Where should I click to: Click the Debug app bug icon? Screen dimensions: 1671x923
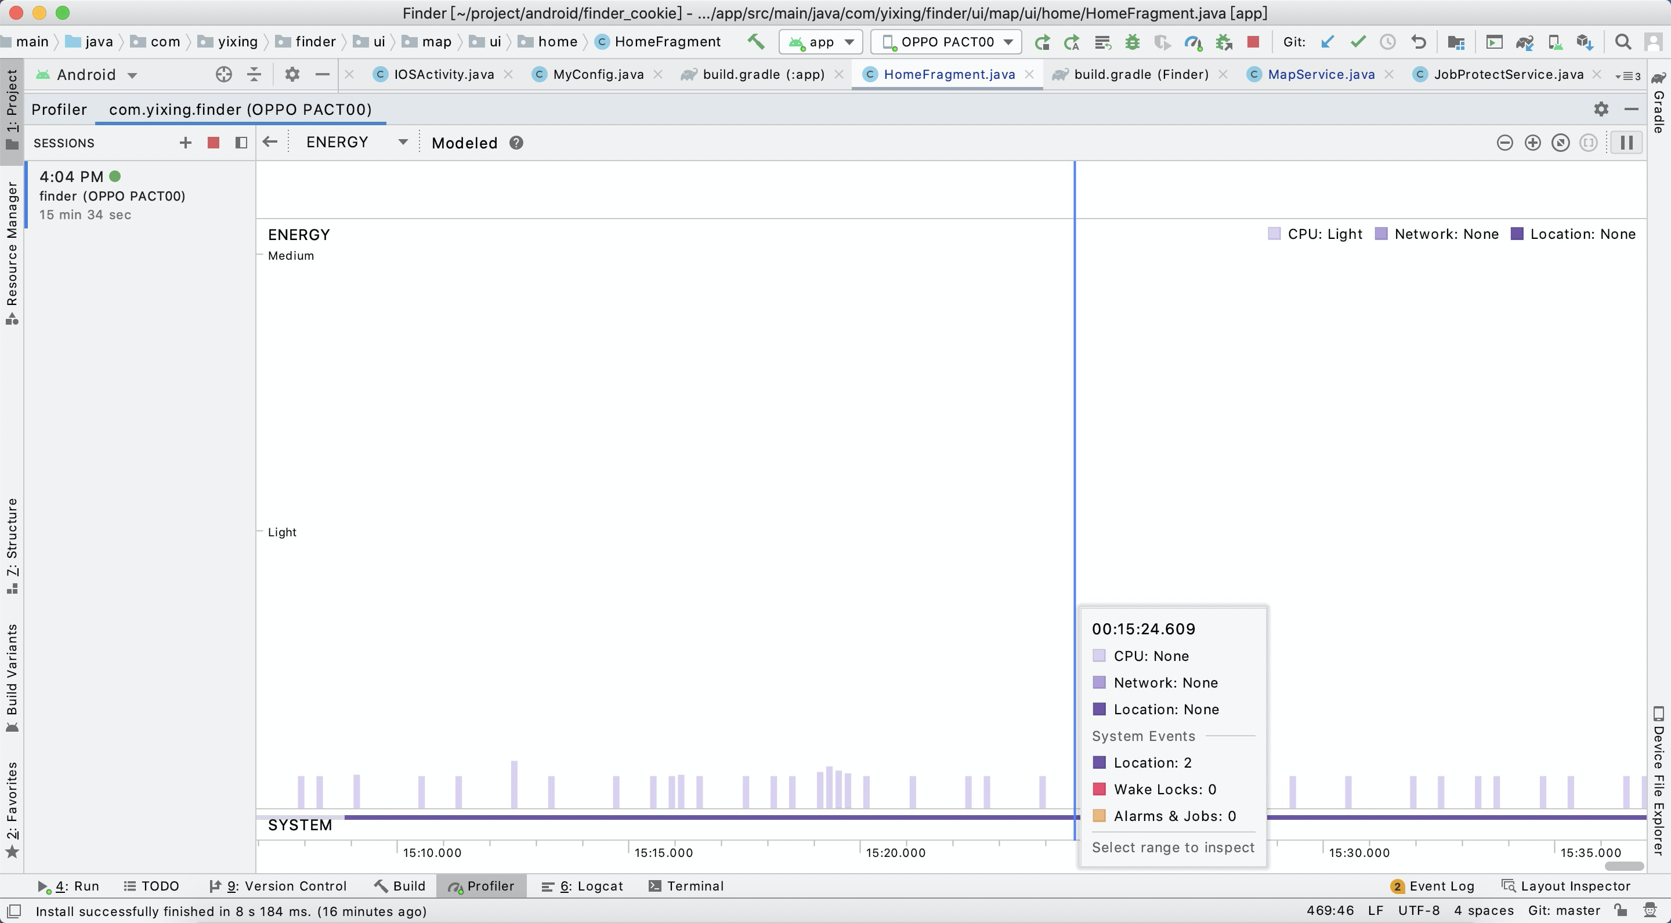click(x=1133, y=42)
